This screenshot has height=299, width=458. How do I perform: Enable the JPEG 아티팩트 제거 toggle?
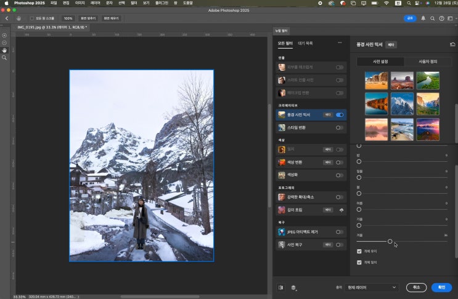340,232
